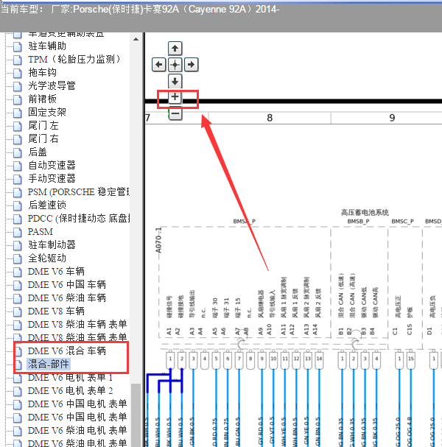Click the document icon beside DME V8 车辆

click(18, 312)
